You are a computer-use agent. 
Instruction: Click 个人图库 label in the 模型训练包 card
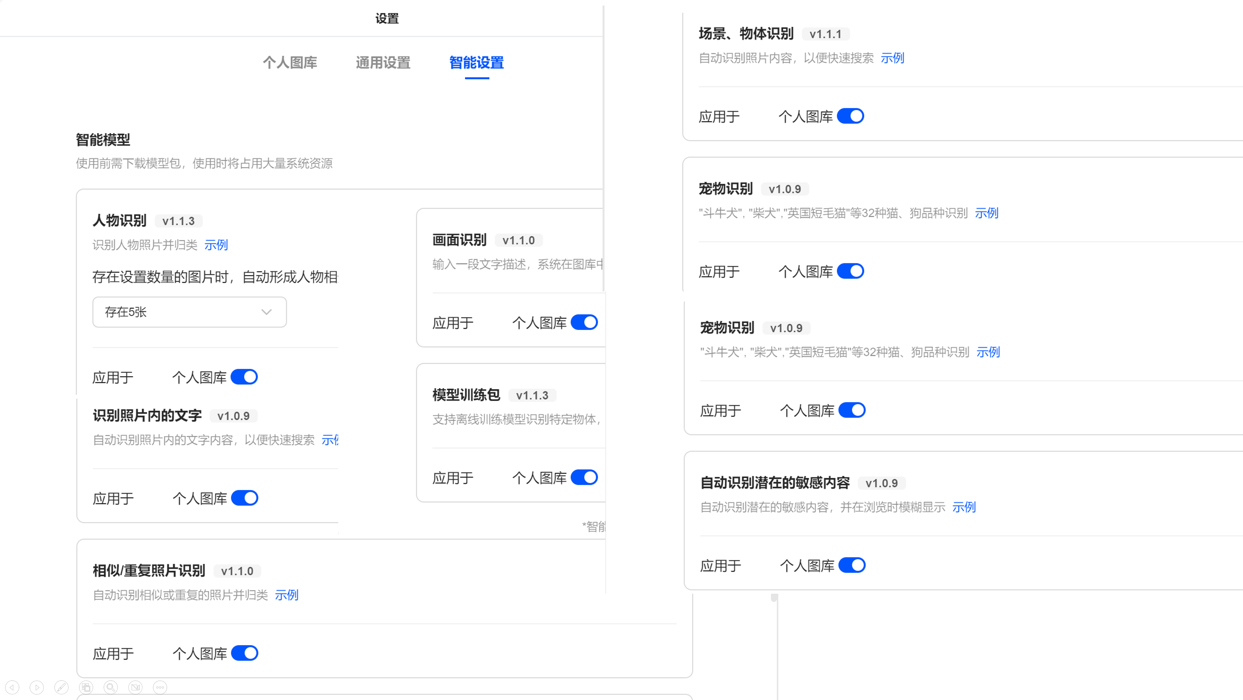coord(540,478)
